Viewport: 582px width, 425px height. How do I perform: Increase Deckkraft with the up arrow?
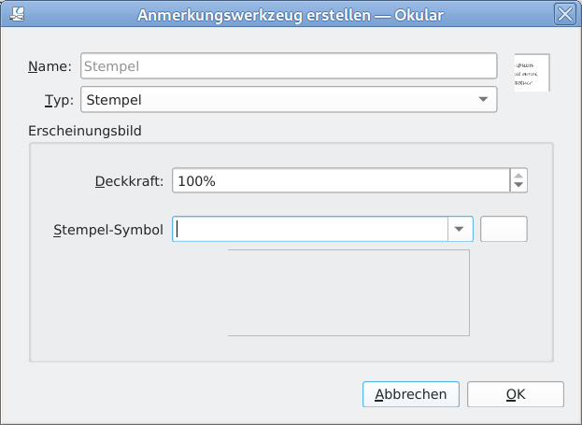(518, 176)
